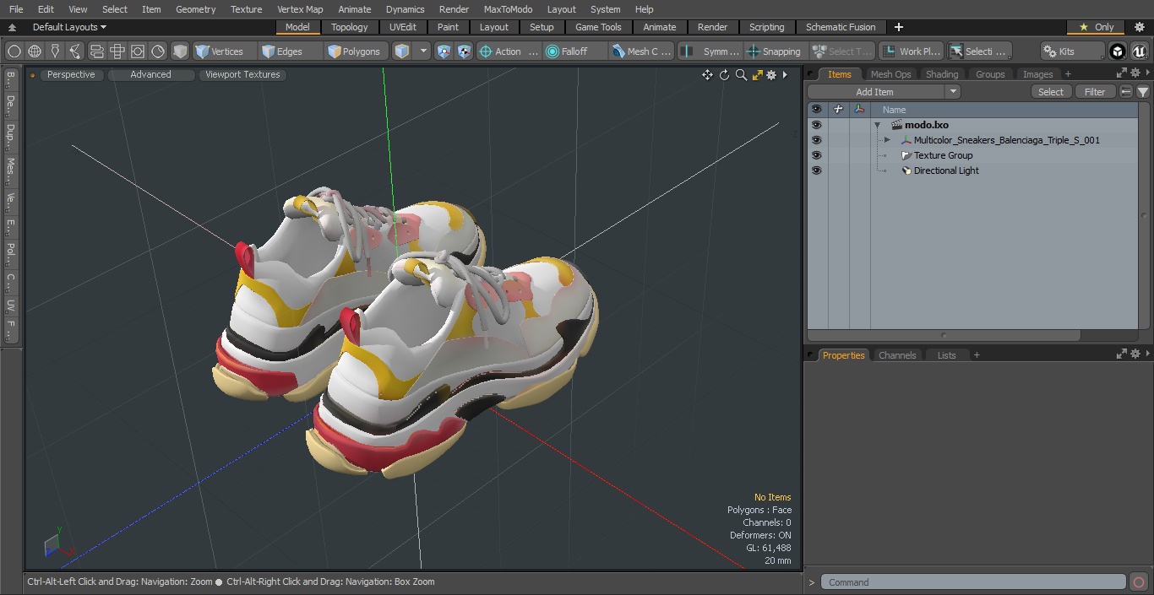Toggle the Only star filter
Image resolution: width=1154 pixels, height=595 pixels.
[x=1096, y=27]
